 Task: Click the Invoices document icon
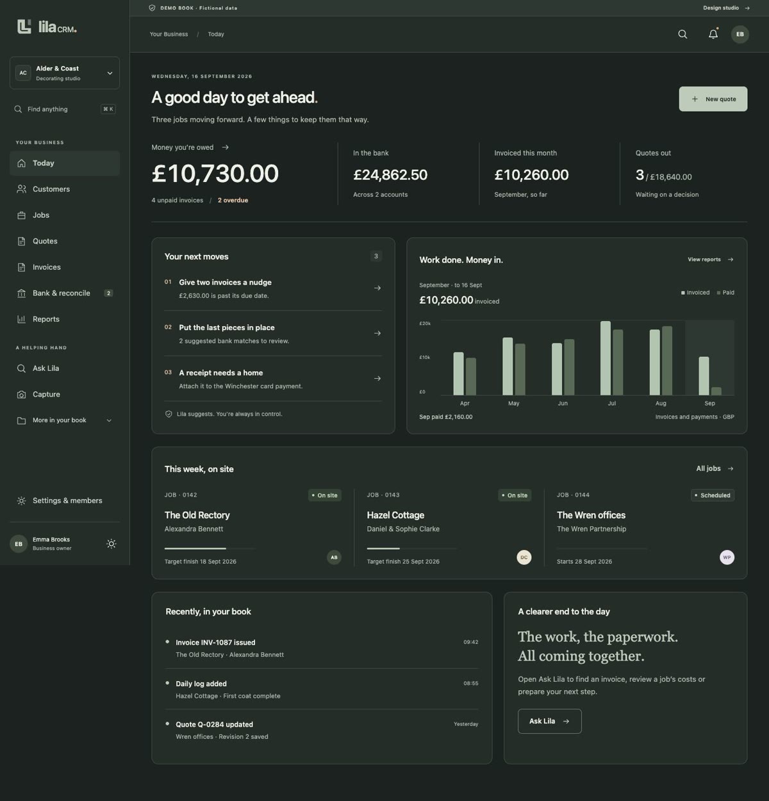[x=21, y=267]
